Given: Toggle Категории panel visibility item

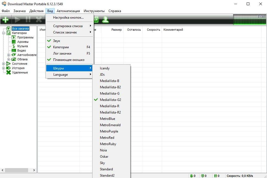Looking at the screenshot, I should pyautogui.click(x=70, y=47).
